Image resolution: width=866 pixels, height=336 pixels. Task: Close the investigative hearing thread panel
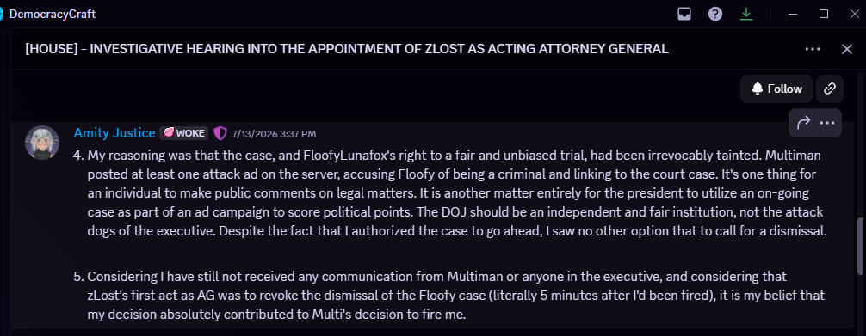pyautogui.click(x=847, y=49)
